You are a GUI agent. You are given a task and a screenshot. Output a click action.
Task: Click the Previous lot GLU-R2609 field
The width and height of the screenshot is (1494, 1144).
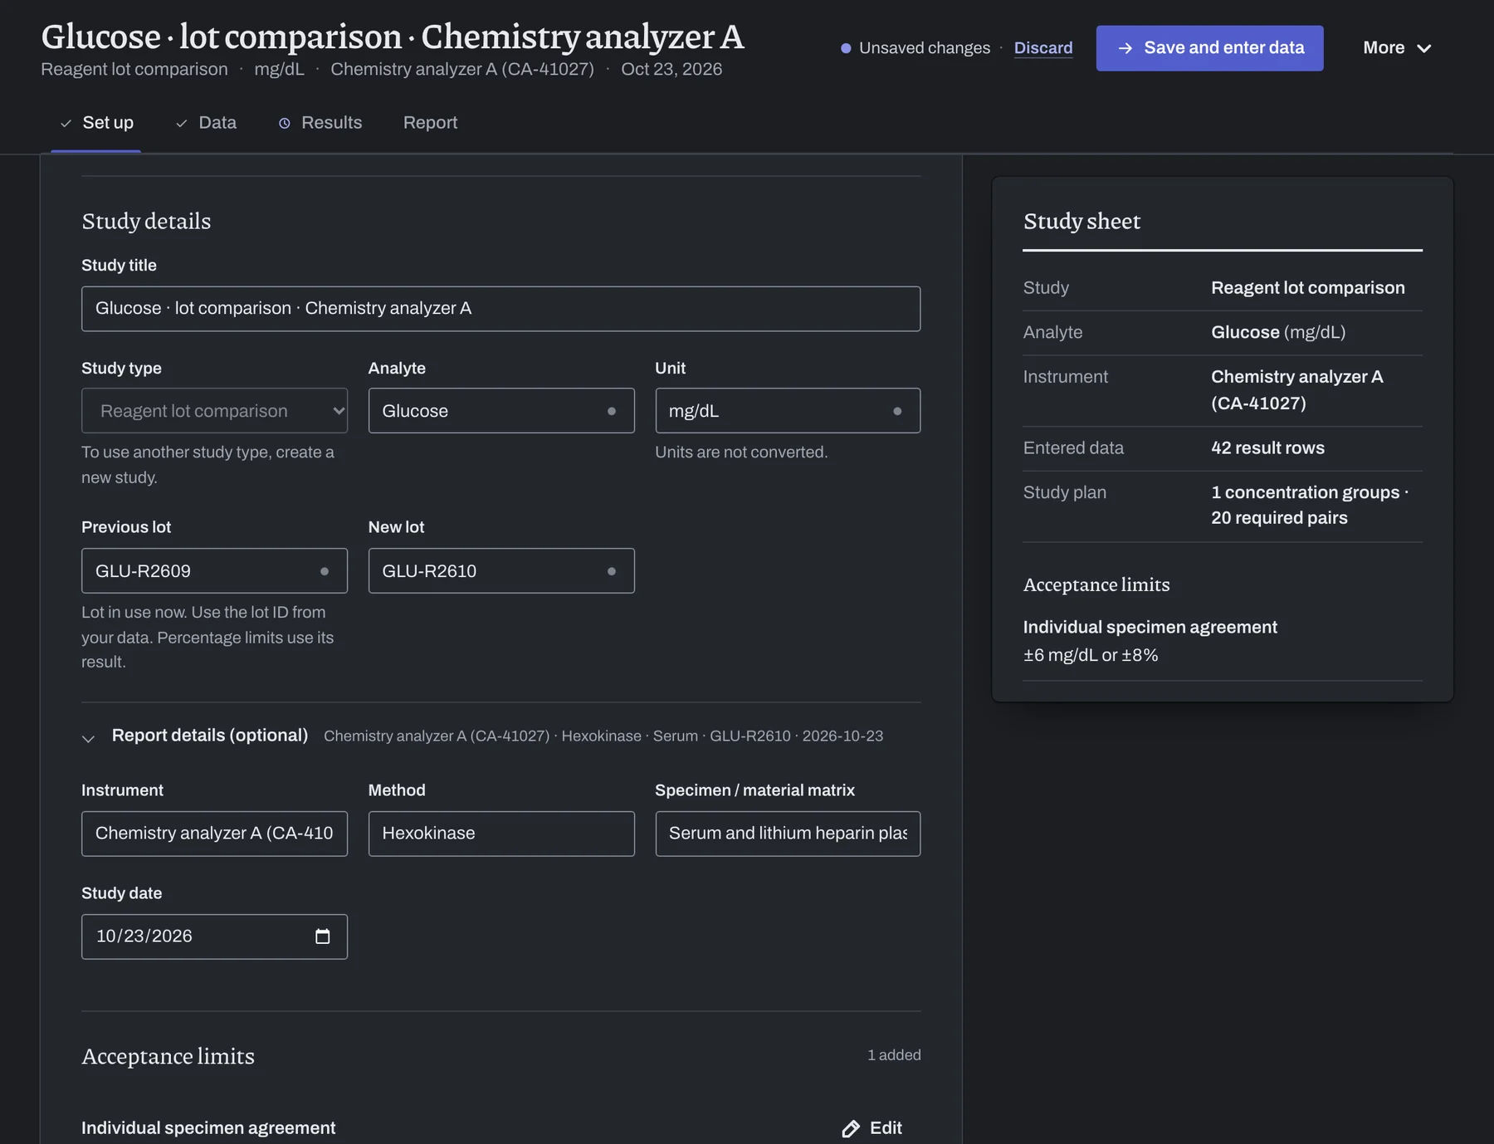click(x=214, y=571)
